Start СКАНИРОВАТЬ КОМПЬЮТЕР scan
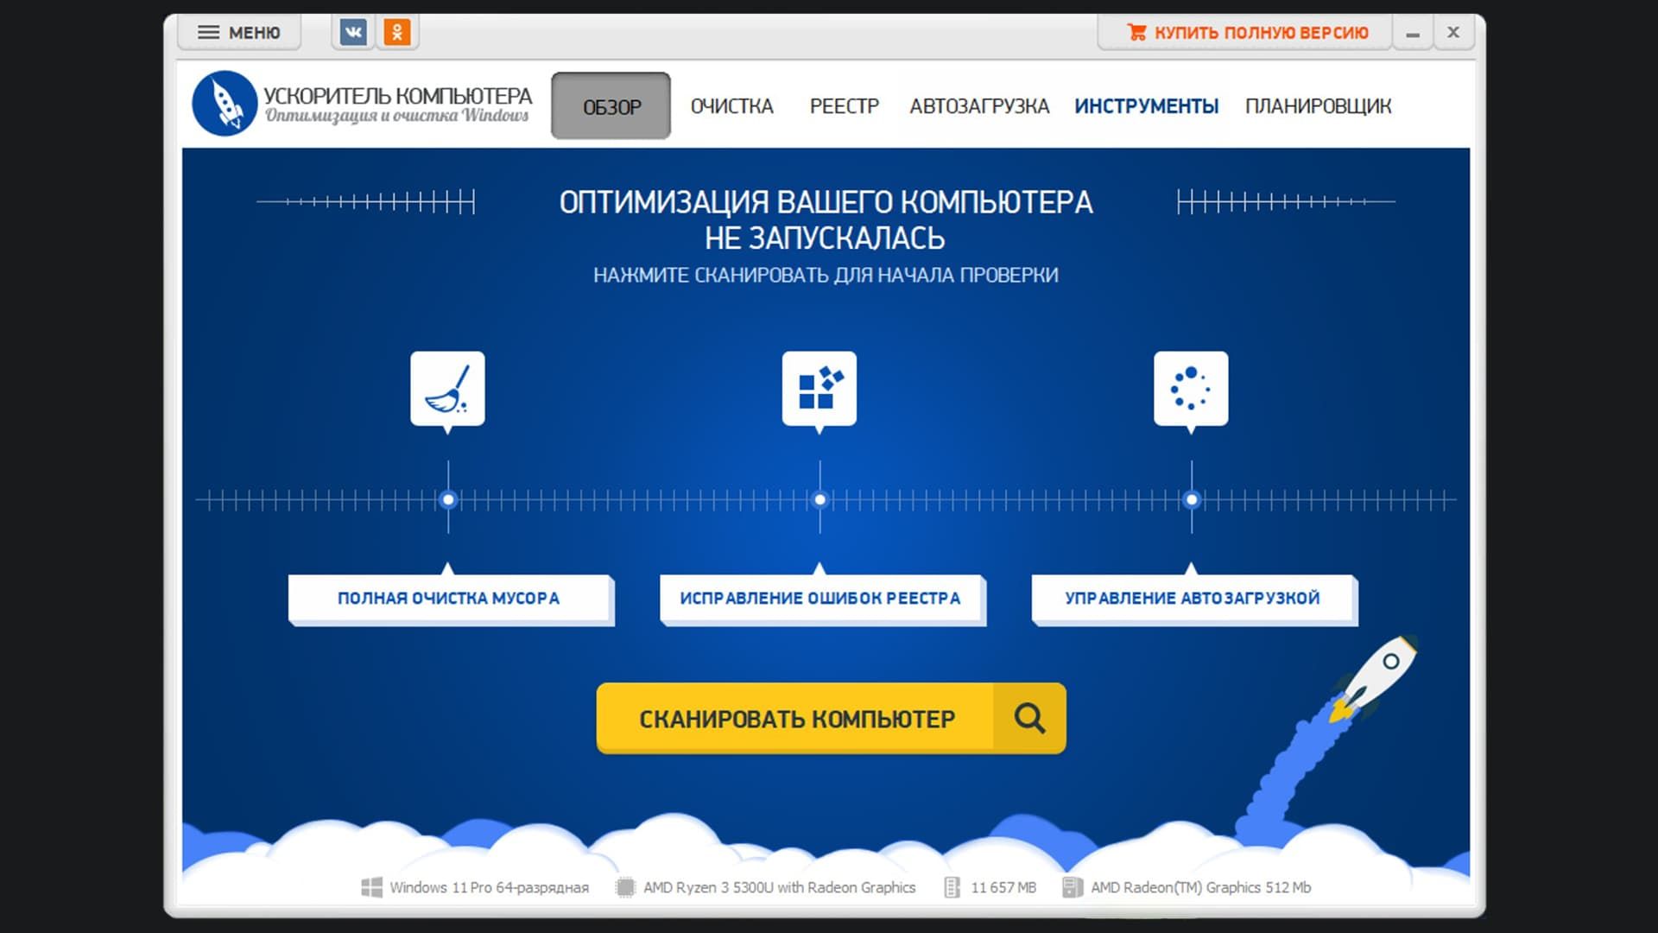1658x933 pixels. coord(831,718)
